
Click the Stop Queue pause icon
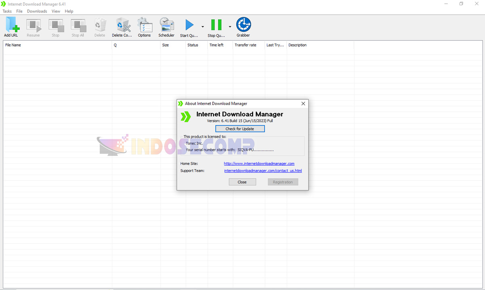coord(217,25)
